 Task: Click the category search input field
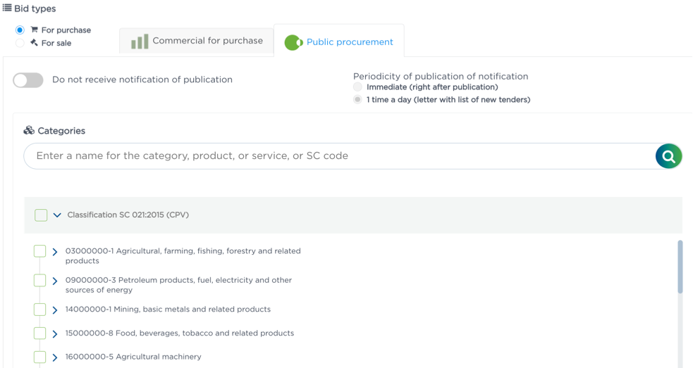(338, 156)
